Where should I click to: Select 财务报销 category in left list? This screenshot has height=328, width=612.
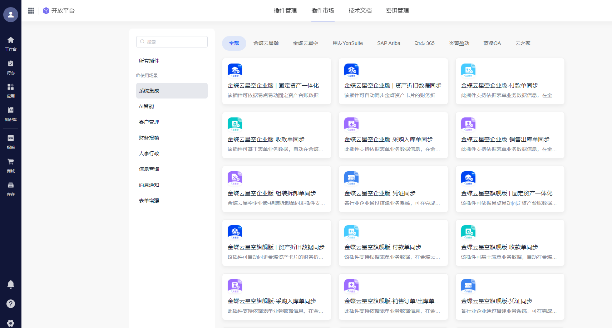click(x=149, y=138)
